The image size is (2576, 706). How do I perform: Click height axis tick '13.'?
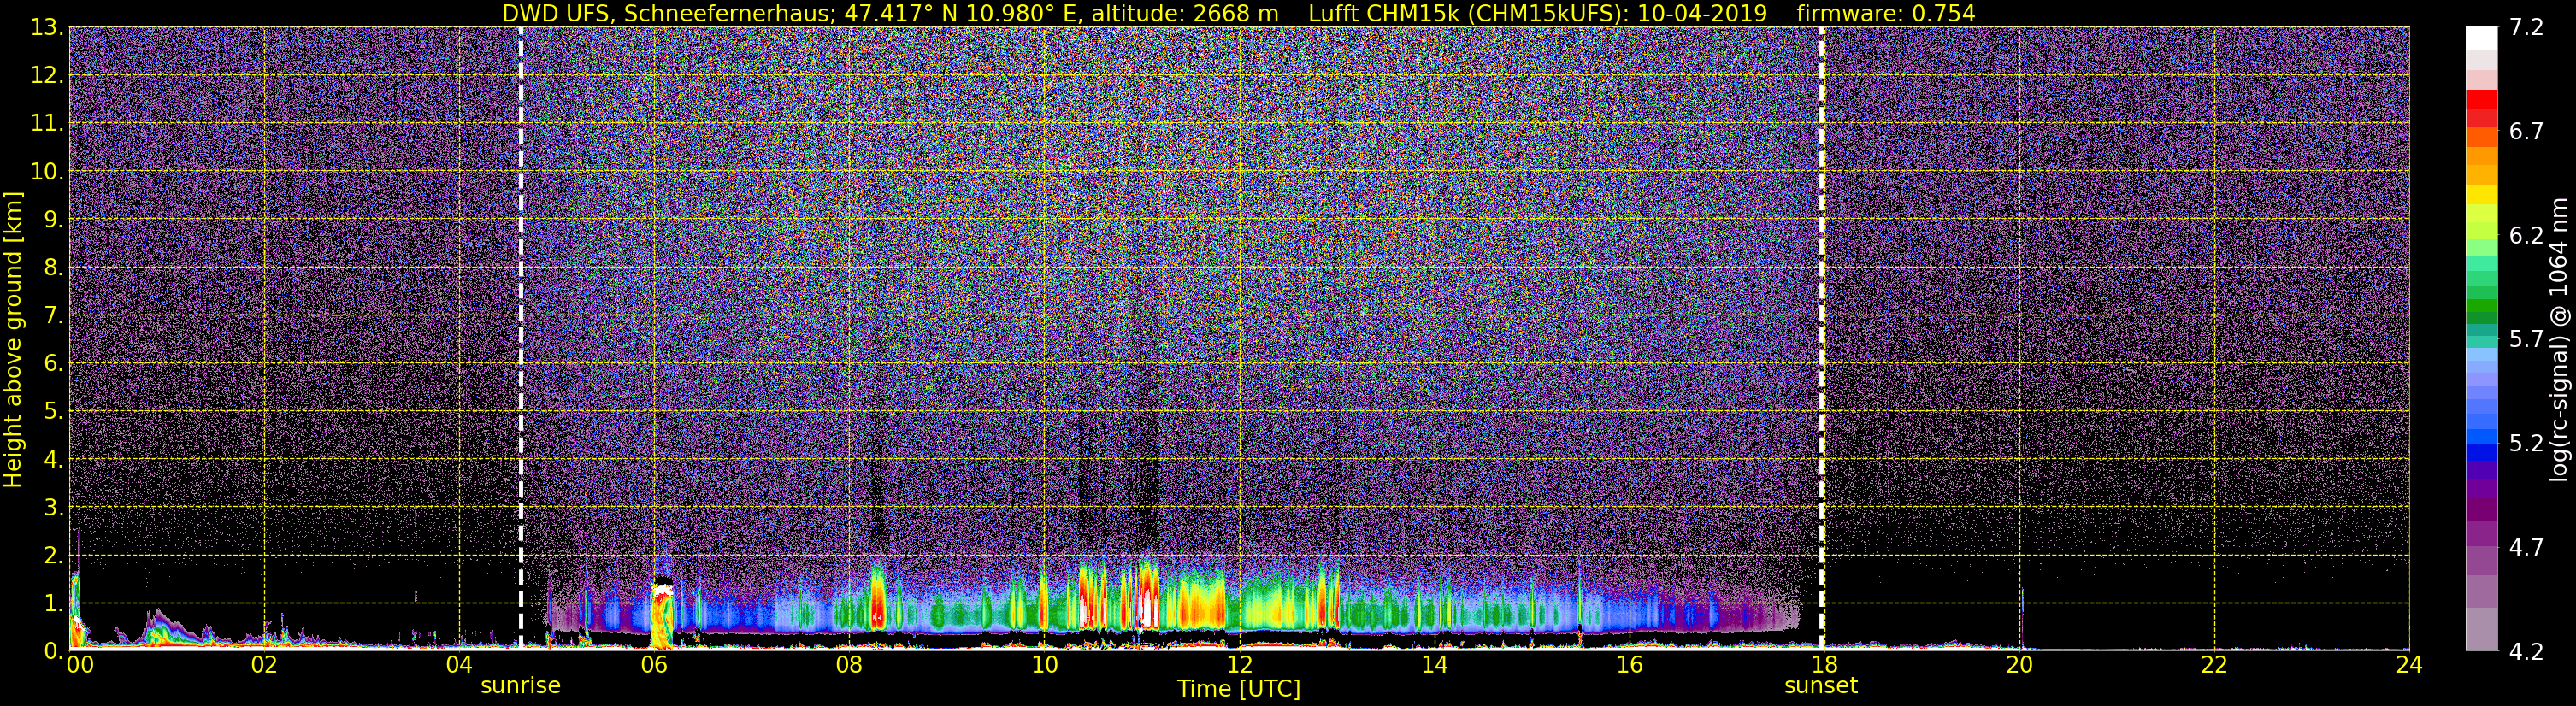[x=46, y=28]
